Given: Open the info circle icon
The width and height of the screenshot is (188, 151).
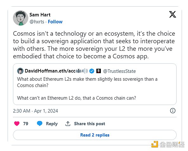Looking at the screenshot, I should pos(173,111).
